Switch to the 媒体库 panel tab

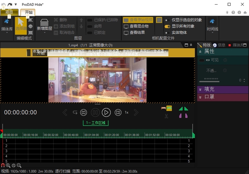236,45
